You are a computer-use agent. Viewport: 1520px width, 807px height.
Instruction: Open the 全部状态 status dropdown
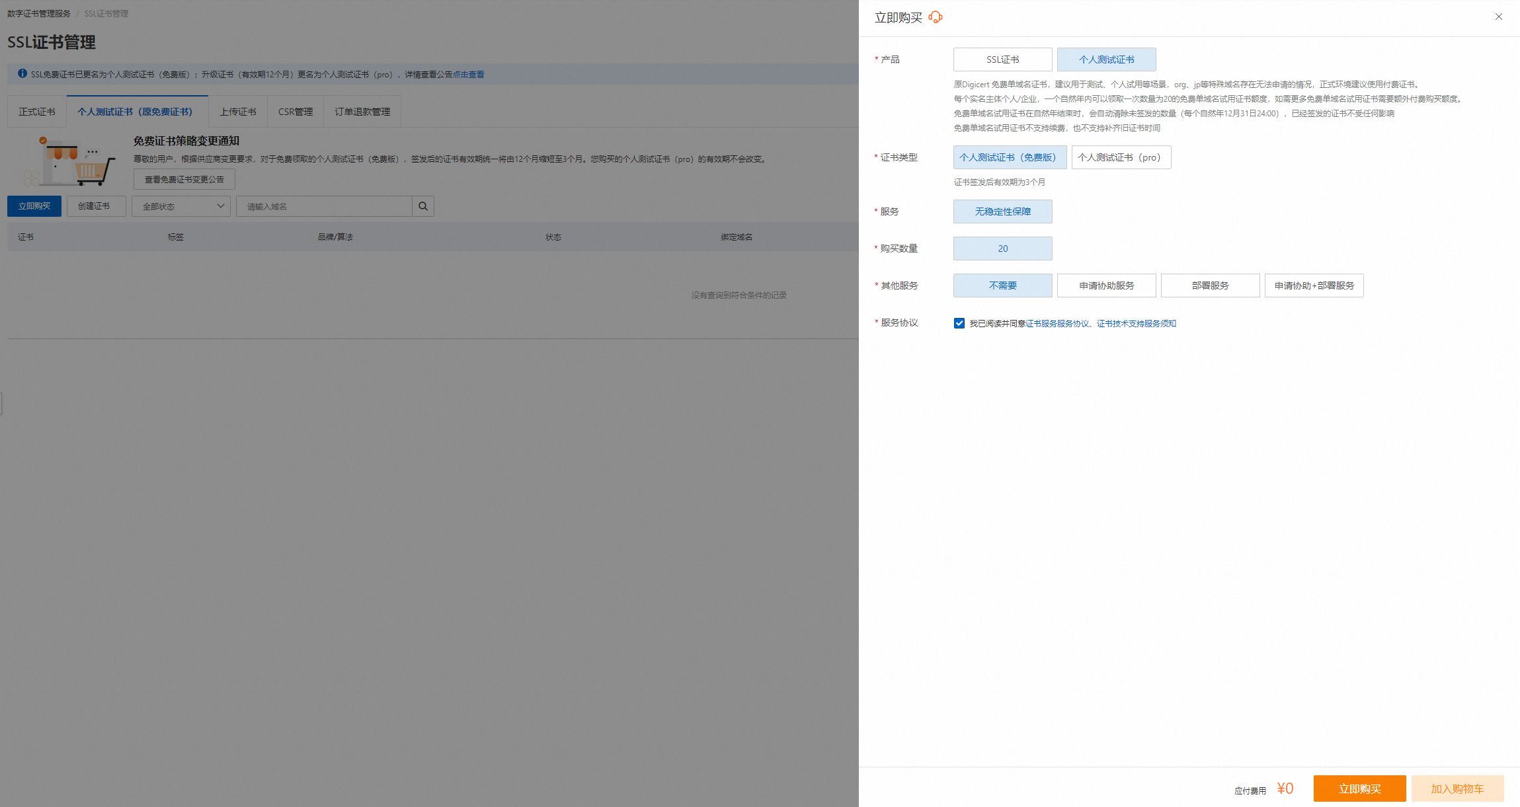(181, 206)
